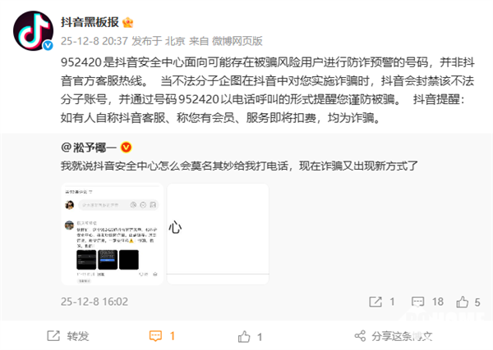This screenshot has height=350, width=493.
Task: Click the 25-12-8 20:37 post timestamp
Action: 94,41
